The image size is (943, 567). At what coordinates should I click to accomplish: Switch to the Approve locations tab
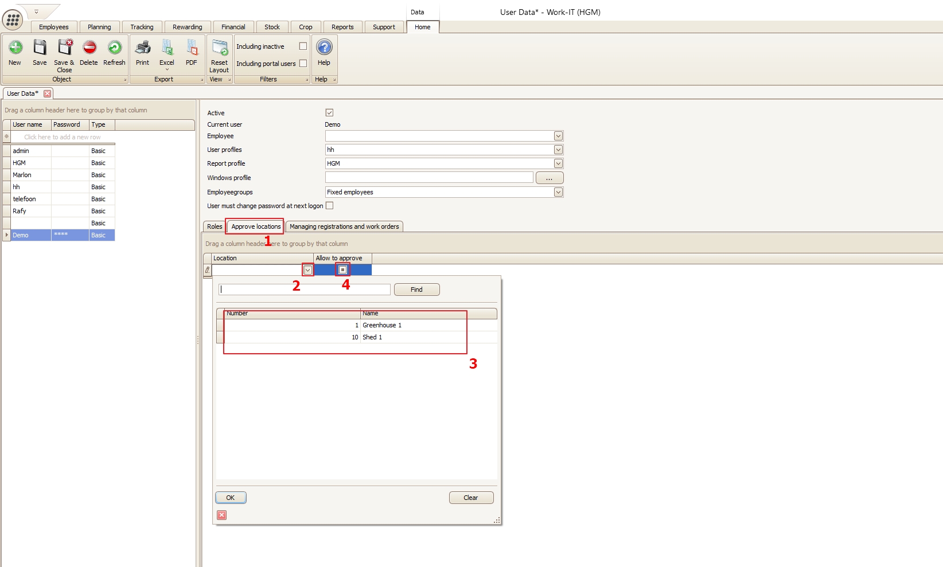[x=256, y=226]
